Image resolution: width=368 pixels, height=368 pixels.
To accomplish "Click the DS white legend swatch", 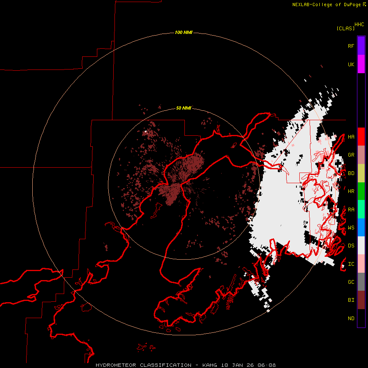I will pyautogui.click(x=361, y=245).
